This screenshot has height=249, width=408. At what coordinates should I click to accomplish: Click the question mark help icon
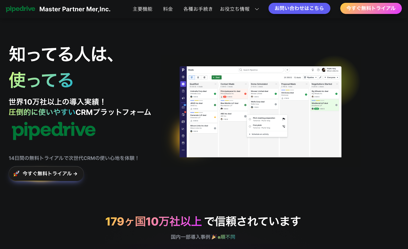click(x=318, y=70)
